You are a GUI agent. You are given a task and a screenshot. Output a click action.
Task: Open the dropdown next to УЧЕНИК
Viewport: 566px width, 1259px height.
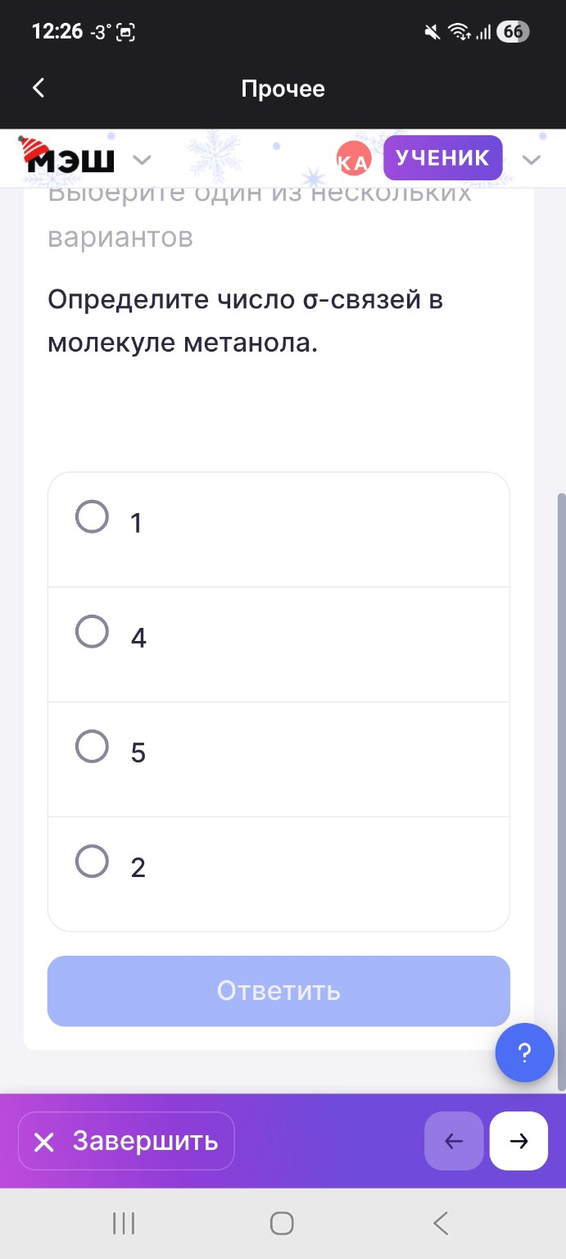532,161
